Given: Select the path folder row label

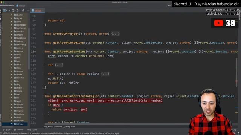Looking at the screenshot, I should tap(19, 101).
